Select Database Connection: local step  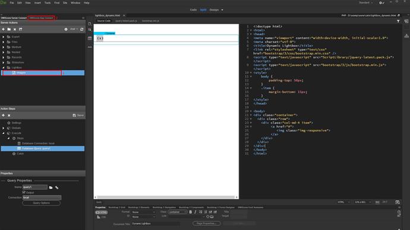[38, 143]
